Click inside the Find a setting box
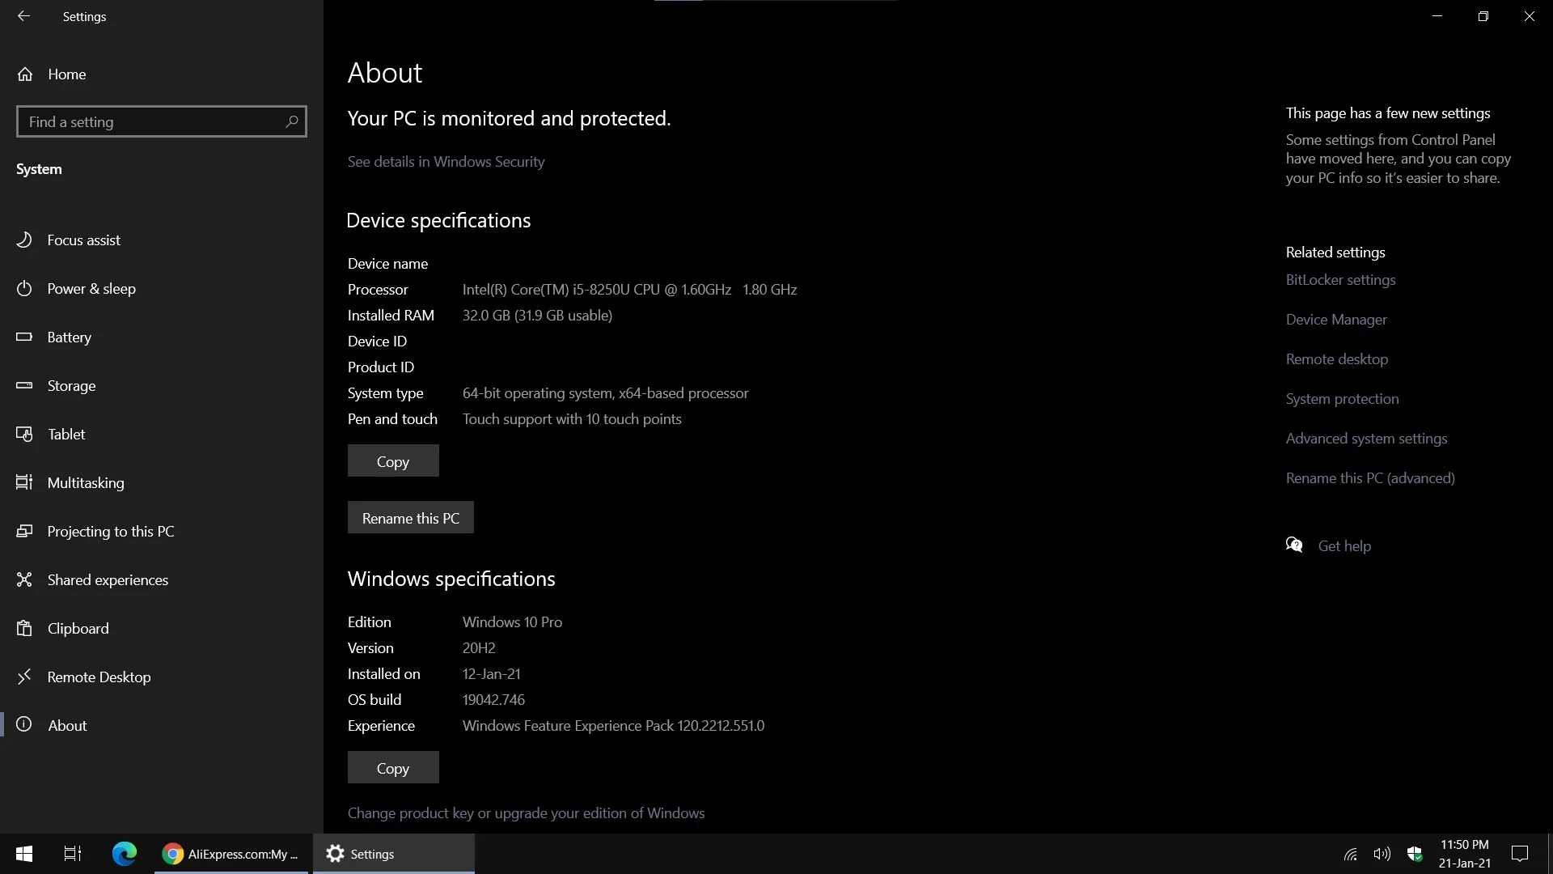Screen dimensions: 1553x874 [x=154, y=121]
